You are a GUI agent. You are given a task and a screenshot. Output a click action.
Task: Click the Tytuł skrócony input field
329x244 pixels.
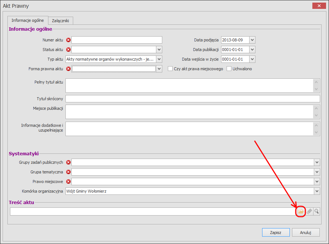point(193,99)
